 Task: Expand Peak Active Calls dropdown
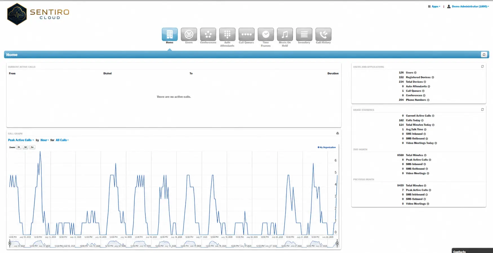click(x=21, y=140)
